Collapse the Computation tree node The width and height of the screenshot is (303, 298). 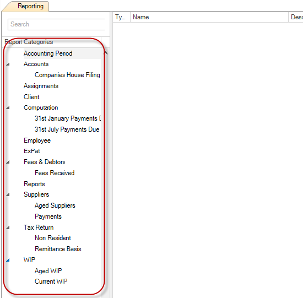click(8, 108)
